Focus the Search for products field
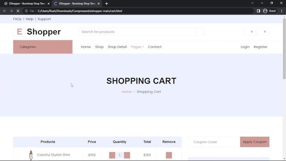The width and height of the screenshot is (286, 161). (137, 32)
